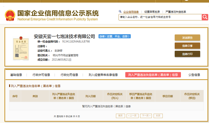Click the 暂无列入严重违法失信名单 empty message row
Image resolution: width=209 pixels, height=123 pixels.
coord(106,106)
